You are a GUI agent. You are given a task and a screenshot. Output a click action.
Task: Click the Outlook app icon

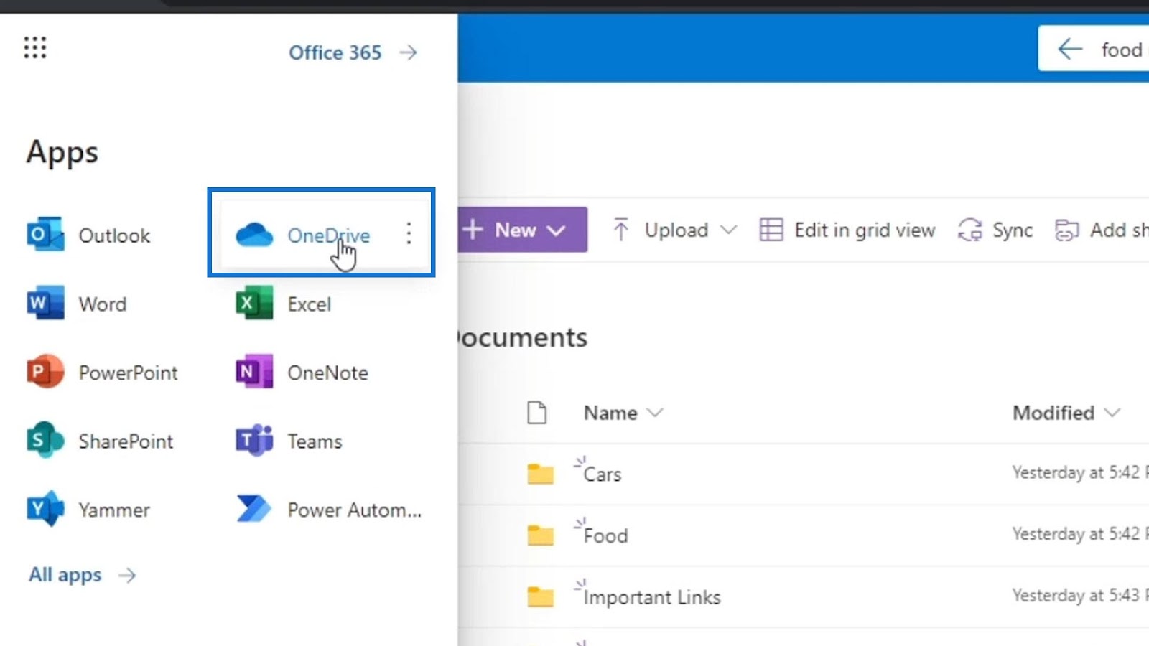[45, 235]
